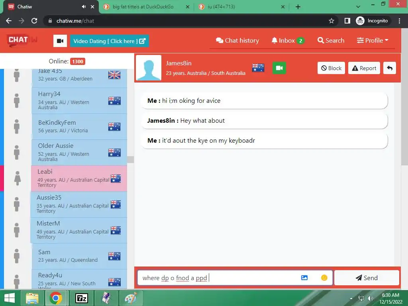Click the volume speaker tray icon

(370, 298)
